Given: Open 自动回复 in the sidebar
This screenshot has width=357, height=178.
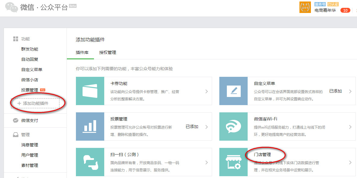Looking at the screenshot, I should click(x=30, y=59).
